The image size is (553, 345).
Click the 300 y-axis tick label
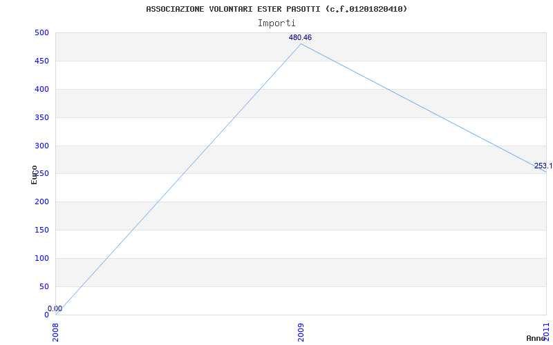pyautogui.click(x=41, y=146)
